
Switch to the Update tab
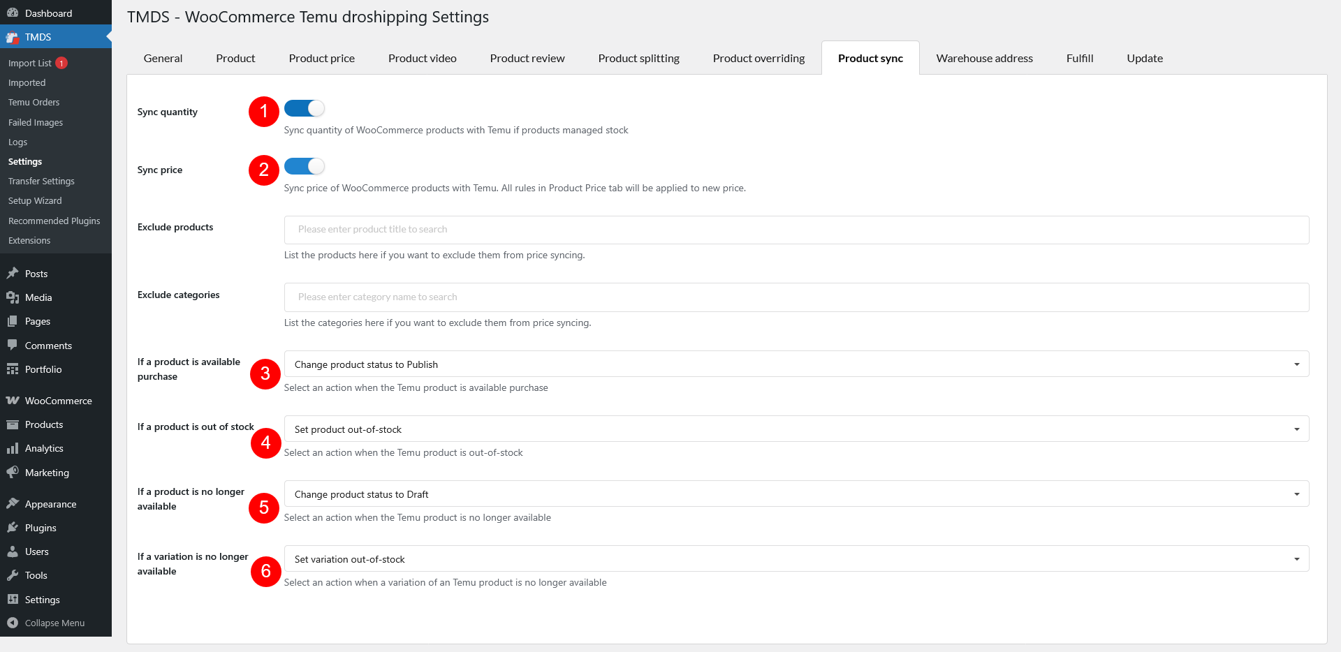(x=1145, y=59)
